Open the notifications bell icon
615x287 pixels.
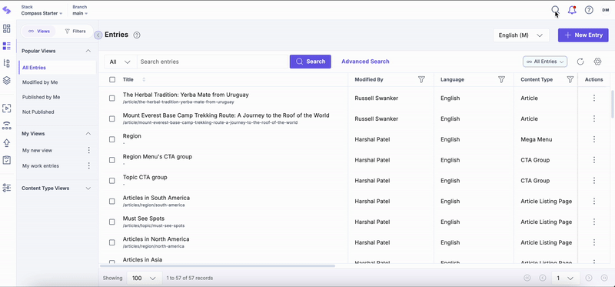[572, 10]
